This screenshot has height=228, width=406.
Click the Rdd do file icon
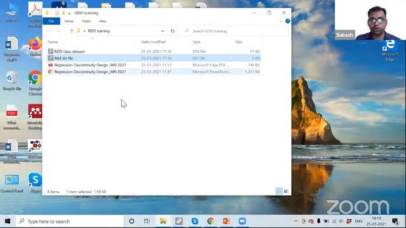click(51, 58)
